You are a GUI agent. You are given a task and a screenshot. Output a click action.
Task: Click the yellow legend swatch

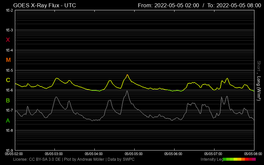pyautogui.click(x=235, y=159)
